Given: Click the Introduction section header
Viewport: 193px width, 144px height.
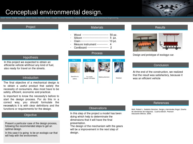Looking at the screenshot, I should coord(30,78).
